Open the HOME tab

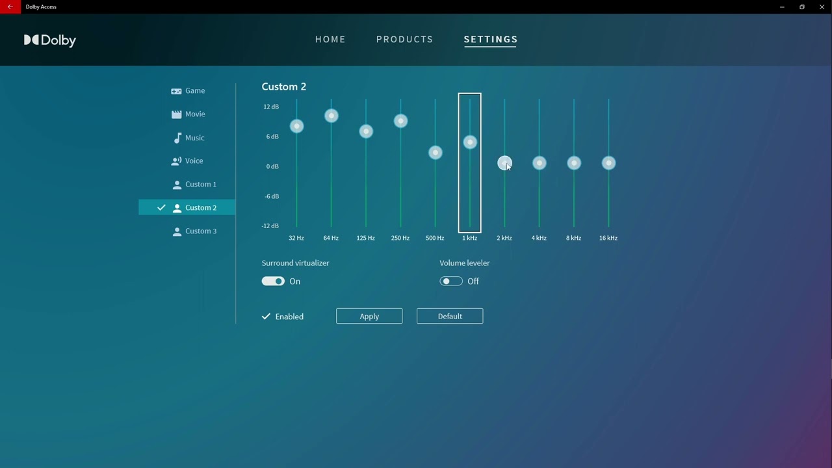click(x=330, y=39)
